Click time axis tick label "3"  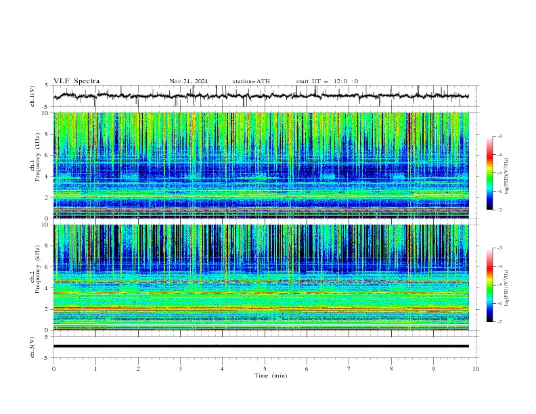[x=180, y=369]
